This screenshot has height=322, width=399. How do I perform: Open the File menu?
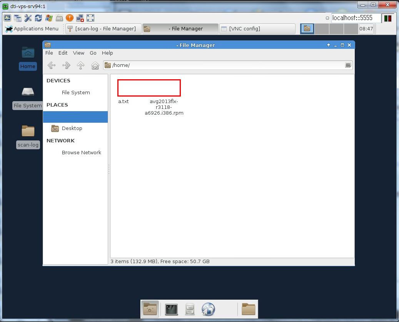(49, 53)
